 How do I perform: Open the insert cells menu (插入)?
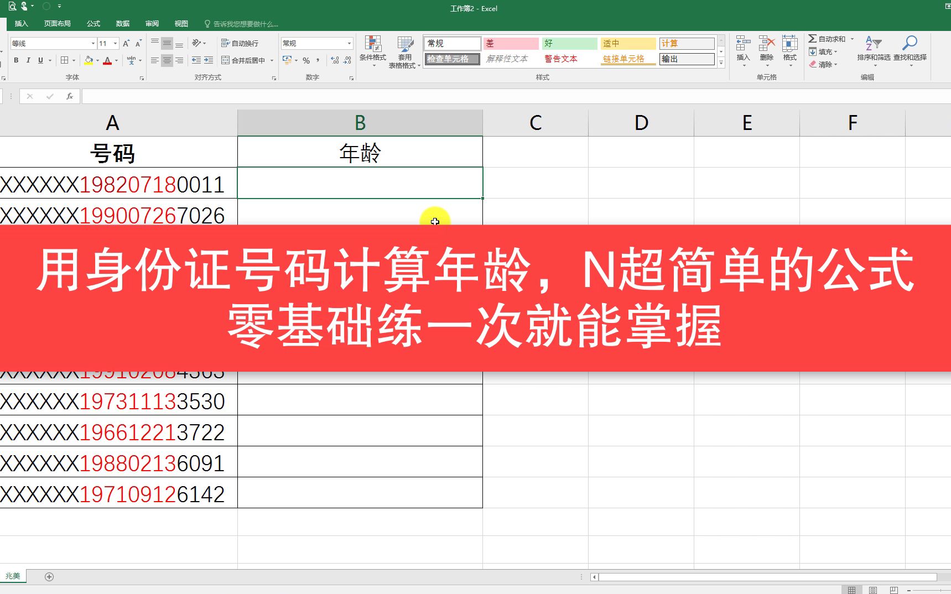pyautogui.click(x=743, y=51)
